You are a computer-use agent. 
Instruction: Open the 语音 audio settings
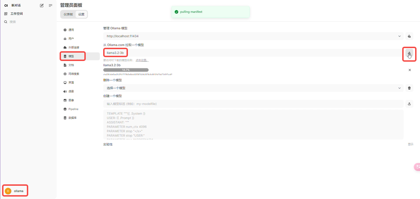tap(71, 91)
